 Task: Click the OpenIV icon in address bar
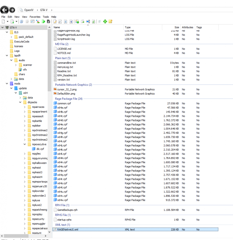tap(21, 10)
